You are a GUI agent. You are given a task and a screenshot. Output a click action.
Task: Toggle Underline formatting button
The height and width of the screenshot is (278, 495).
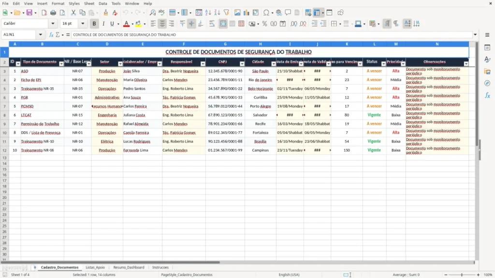pyautogui.click(x=112, y=24)
